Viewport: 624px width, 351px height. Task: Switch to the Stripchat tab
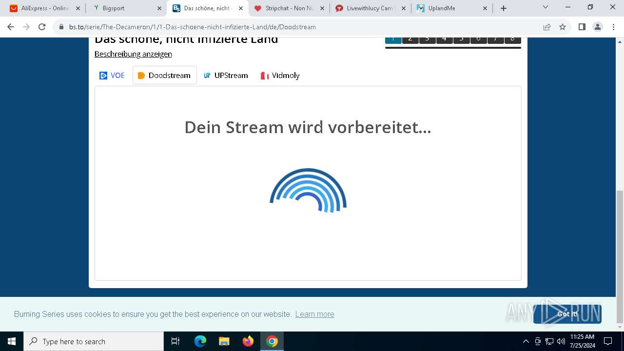(289, 8)
